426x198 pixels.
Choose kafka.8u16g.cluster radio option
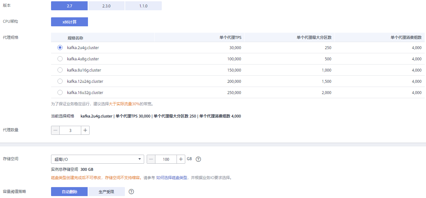click(60, 70)
